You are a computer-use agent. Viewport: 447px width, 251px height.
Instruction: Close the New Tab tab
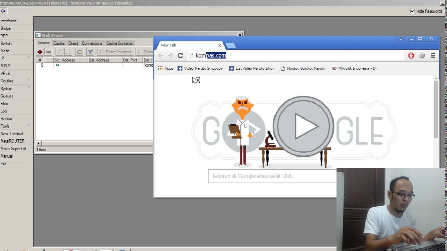click(220, 45)
